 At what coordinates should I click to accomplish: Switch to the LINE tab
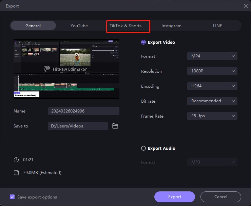click(217, 26)
